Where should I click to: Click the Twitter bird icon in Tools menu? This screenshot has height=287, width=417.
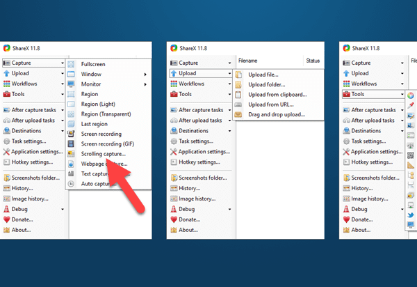point(411,215)
